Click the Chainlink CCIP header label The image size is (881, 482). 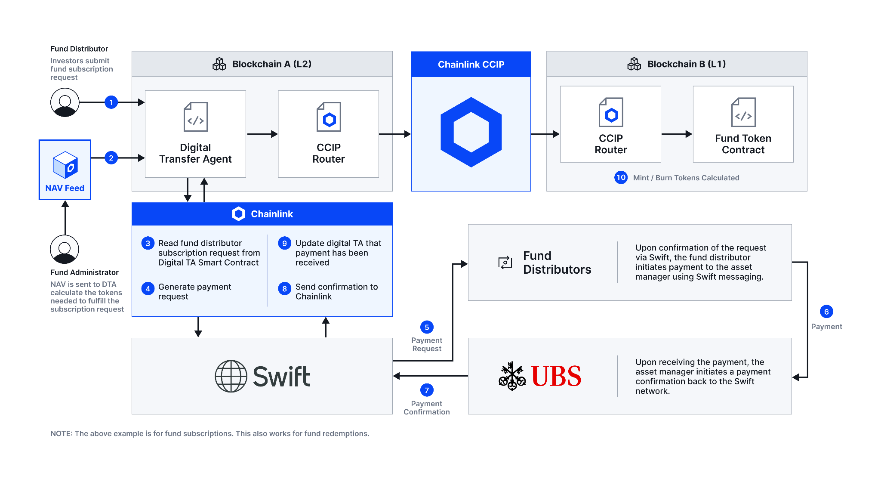[471, 65]
